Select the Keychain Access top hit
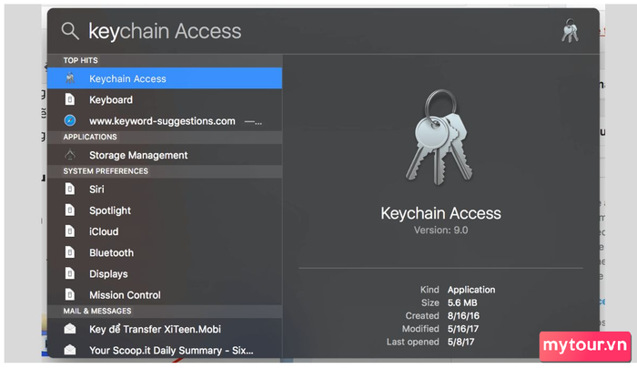This screenshot has width=637, height=369. tap(165, 78)
